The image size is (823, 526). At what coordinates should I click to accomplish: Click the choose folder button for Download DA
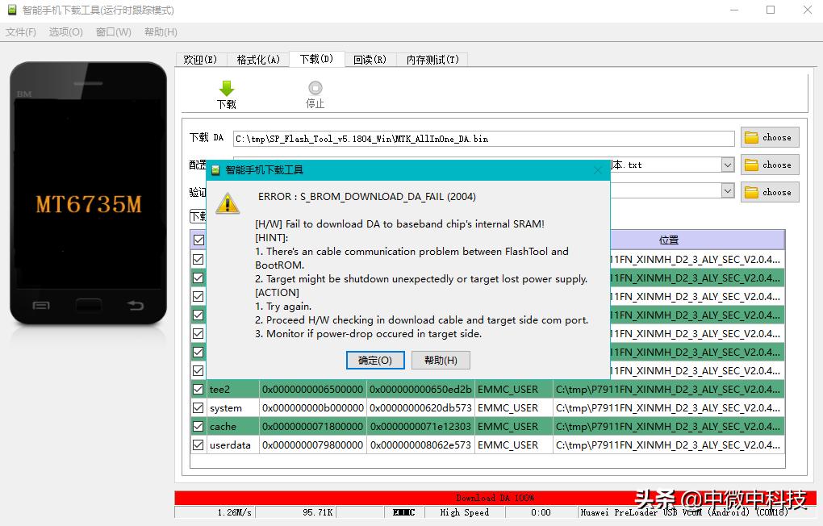click(770, 137)
